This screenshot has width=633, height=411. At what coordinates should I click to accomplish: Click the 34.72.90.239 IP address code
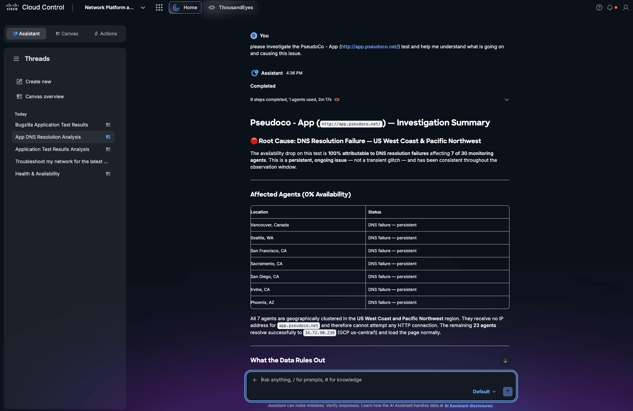pos(320,333)
